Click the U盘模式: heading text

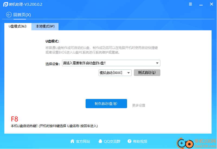[52, 41]
